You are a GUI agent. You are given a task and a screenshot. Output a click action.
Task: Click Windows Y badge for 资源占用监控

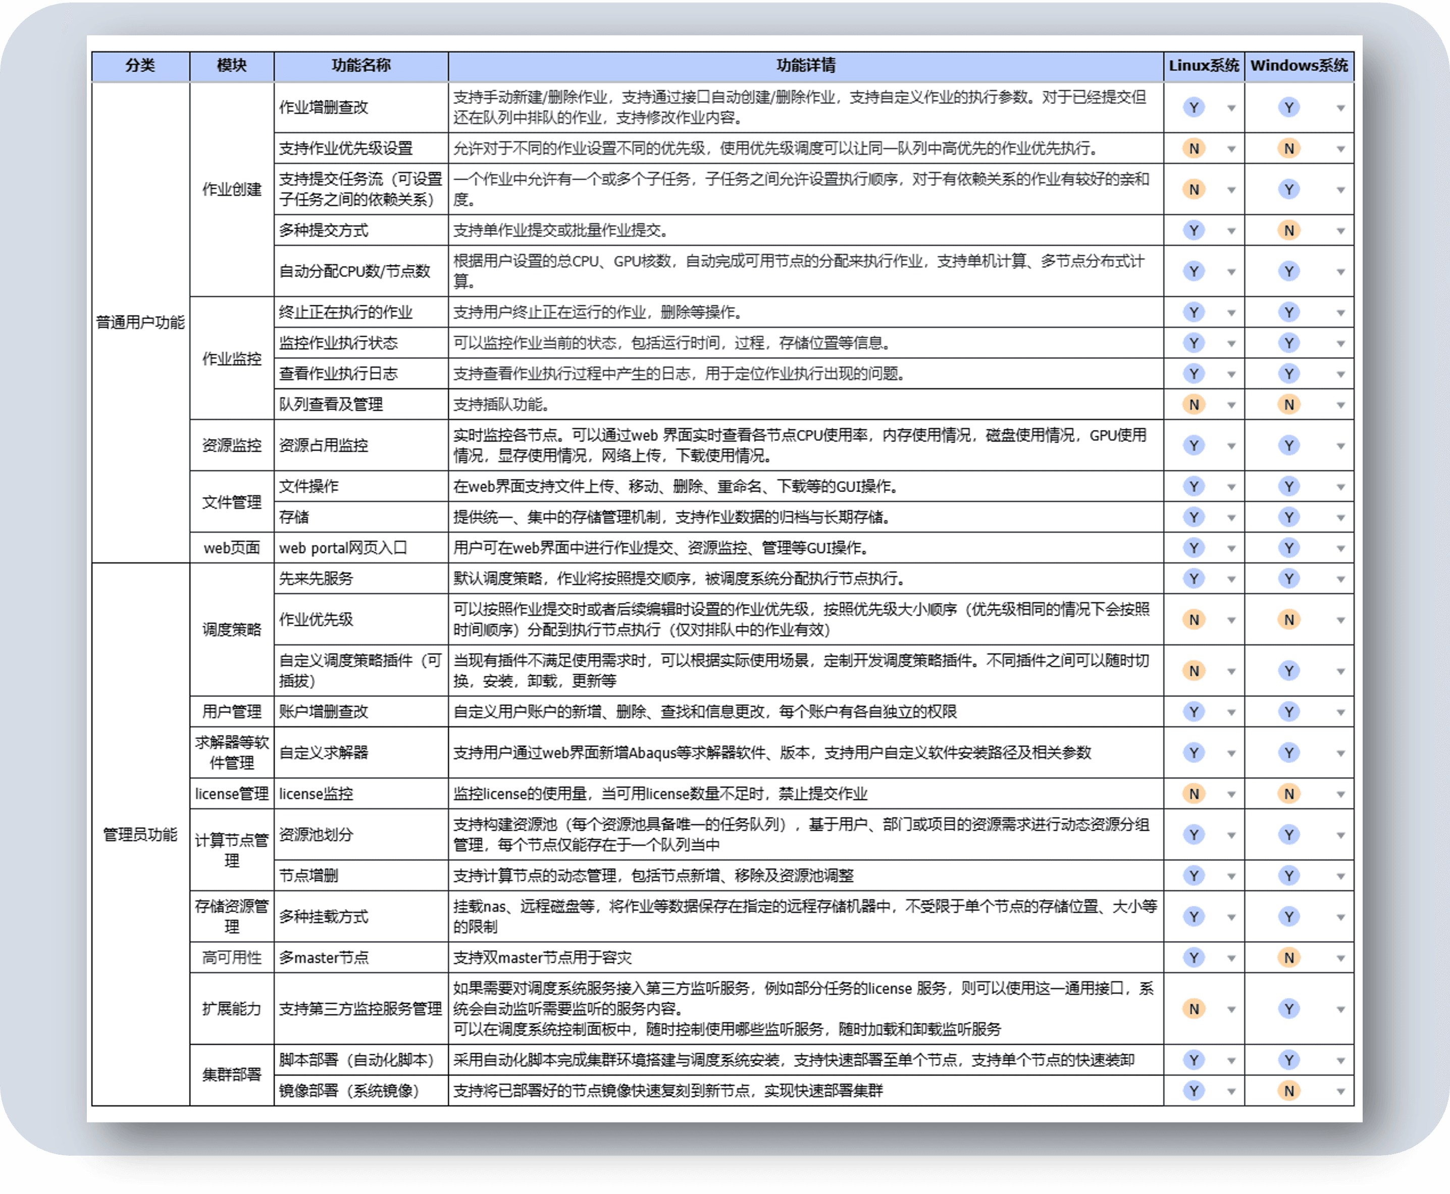[1288, 446]
